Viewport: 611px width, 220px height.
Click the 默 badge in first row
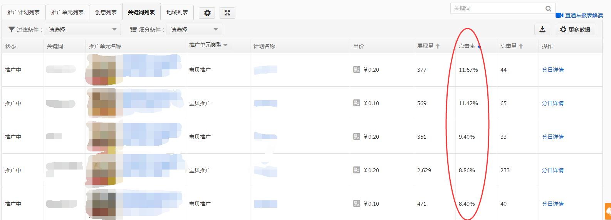click(x=357, y=70)
